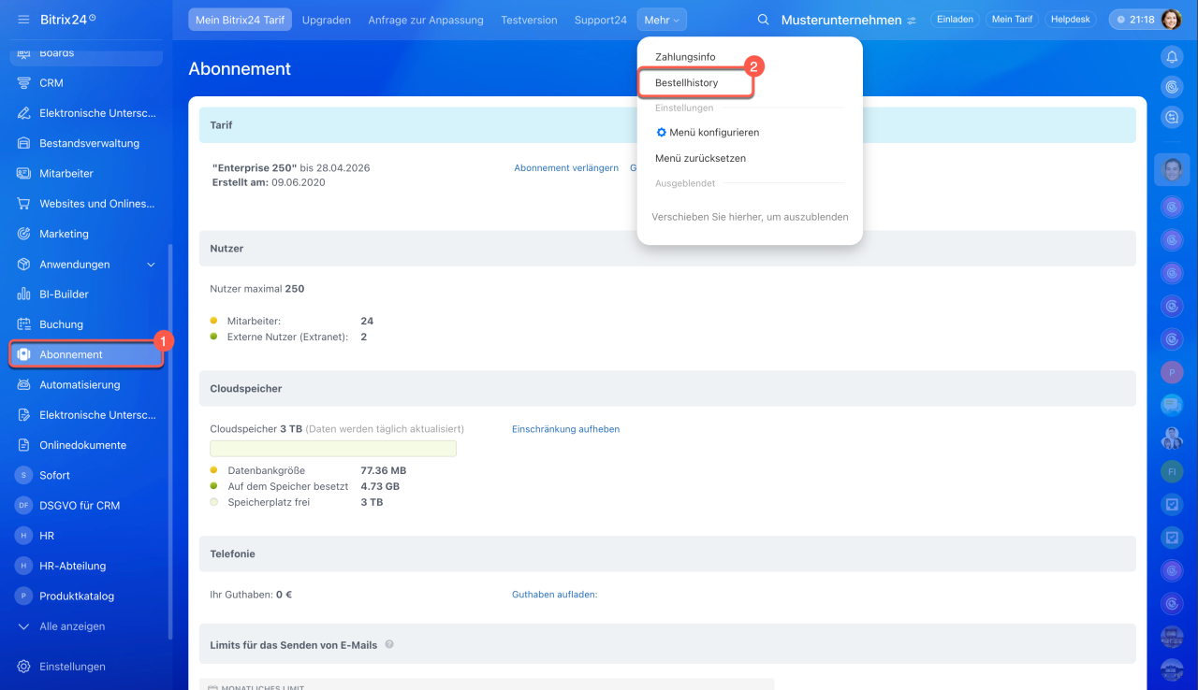Click the Marketing target icon in sidebar
The height and width of the screenshot is (690, 1198).
point(24,234)
